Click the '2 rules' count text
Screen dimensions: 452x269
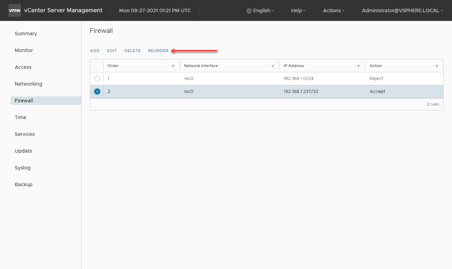pyautogui.click(x=433, y=104)
